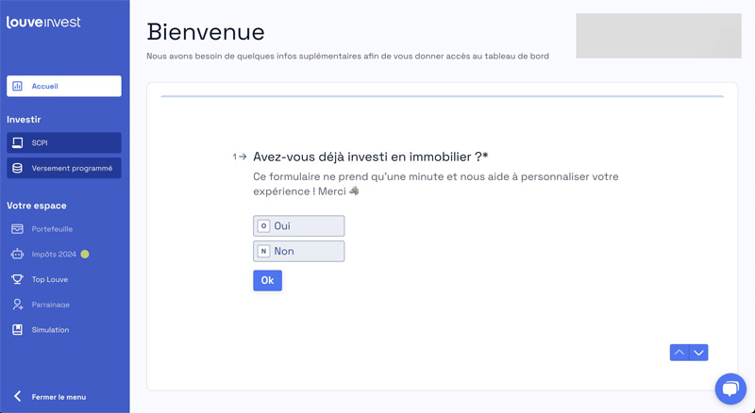Viewport: 755px width, 413px height.
Task: Open the Parrainage section
Action: [x=64, y=305]
